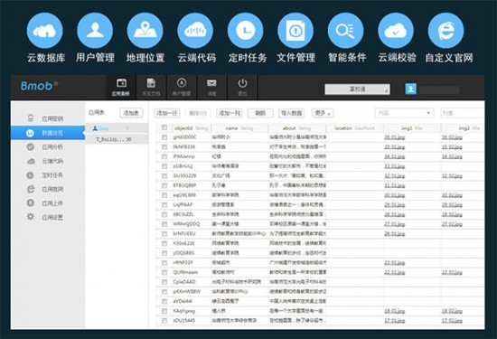The height and width of the screenshot is (339, 497).
Task: Open 应用上传 in the sidebar
Action: [48, 203]
